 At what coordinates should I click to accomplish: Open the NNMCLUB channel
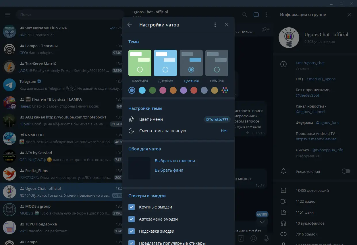tap(61, 138)
